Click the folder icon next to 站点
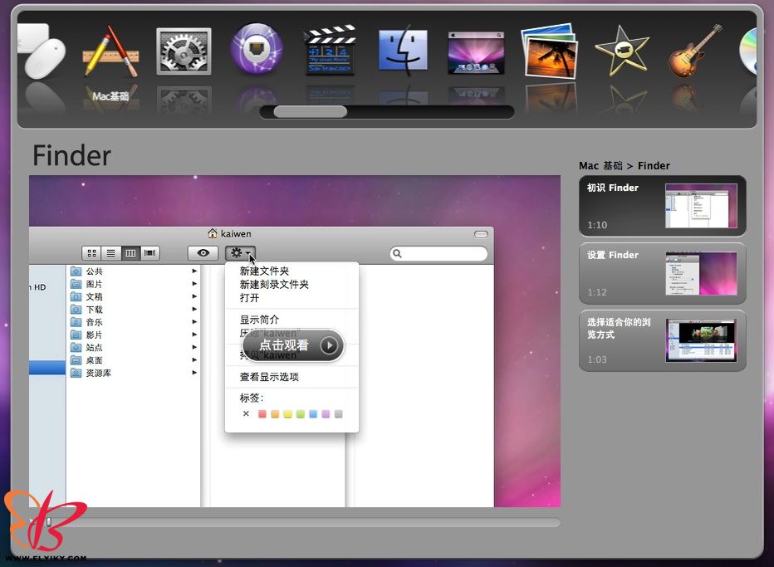This screenshot has width=774, height=567. (76, 347)
